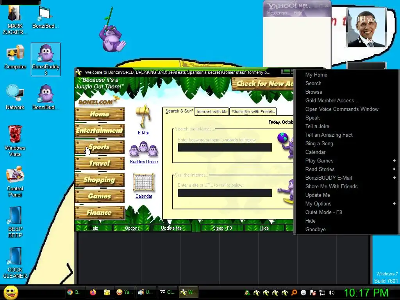The width and height of the screenshot is (400, 300).
Task: Click Update Me in bottom leaf bar
Action: (x=171, y=228)
